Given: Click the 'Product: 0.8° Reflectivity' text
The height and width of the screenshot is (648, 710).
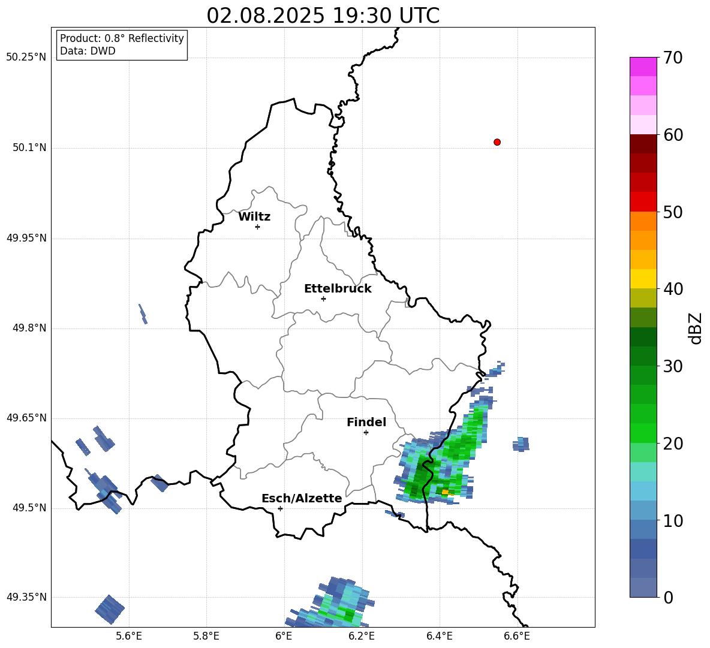Looking at the screenshot, I should coord(122,38).
